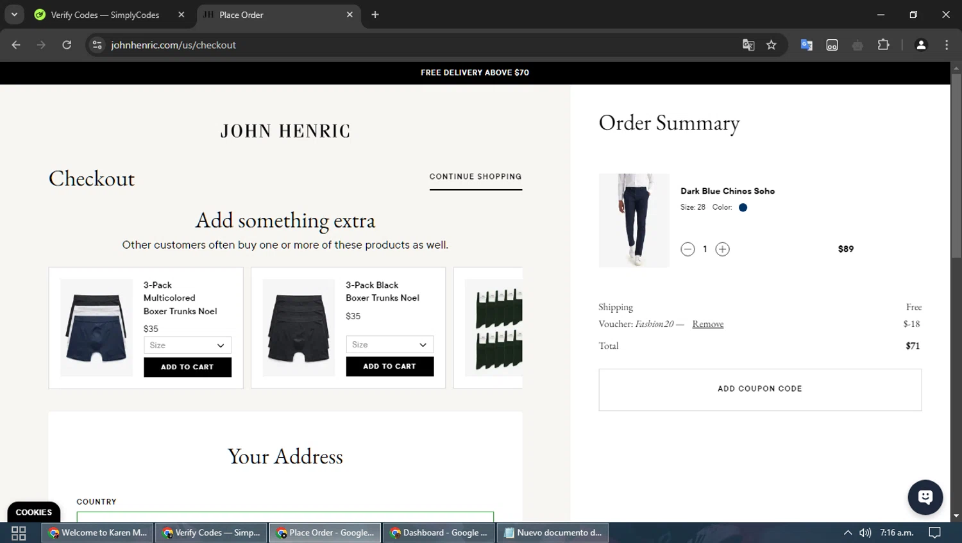Close the Verify Codes SimplyCodes tab
The image size is (962, 543).
tap(181, 15)
